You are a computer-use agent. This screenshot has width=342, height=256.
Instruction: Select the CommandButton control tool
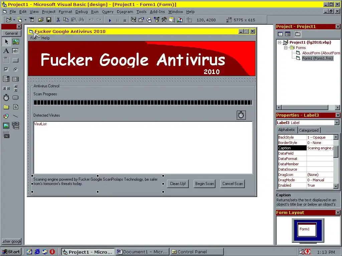[15, 60]
